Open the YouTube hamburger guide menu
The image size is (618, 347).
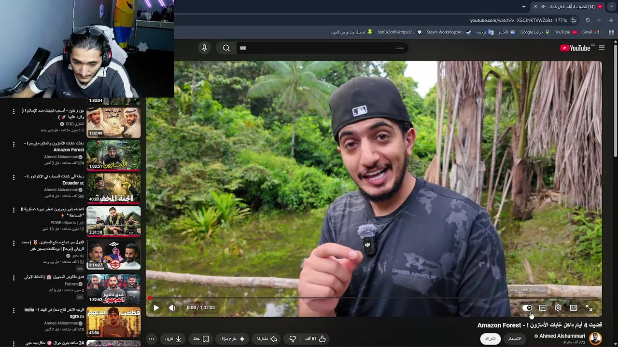(x=602, y=48)
